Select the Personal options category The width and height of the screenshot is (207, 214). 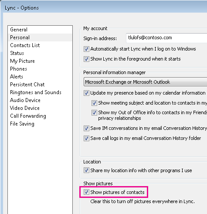pyautogui.click(x=40, y=37)
